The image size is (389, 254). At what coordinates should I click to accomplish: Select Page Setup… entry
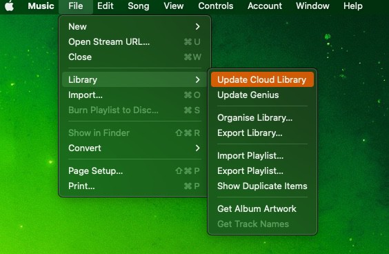[x=134, y=170]
